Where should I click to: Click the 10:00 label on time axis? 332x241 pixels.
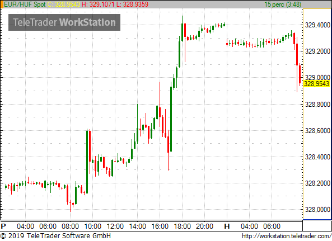click(93, 226)
